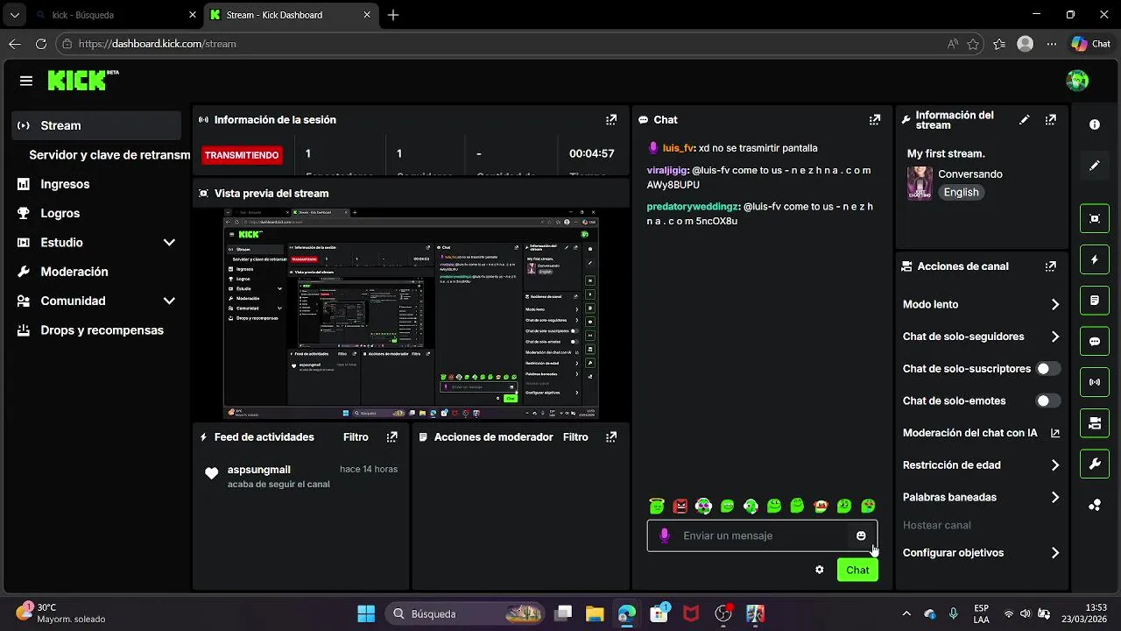Open Moderación del chat con IA link
Viewport: 1121px width, 631px height.
pos(981,433)
